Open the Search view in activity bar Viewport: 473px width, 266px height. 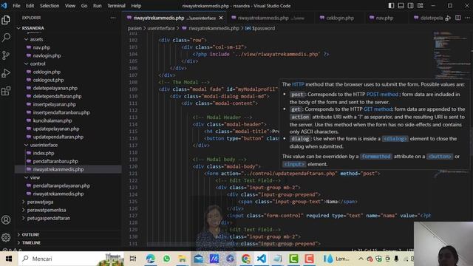point(6,38)
